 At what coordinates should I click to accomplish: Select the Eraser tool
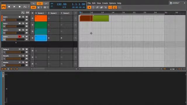point(101,7)
